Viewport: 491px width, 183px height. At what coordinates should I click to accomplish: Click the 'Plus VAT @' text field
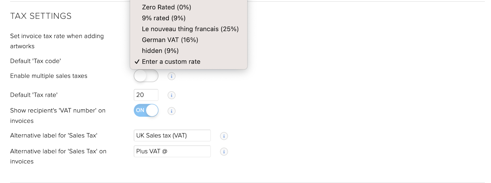coord(172,151)
